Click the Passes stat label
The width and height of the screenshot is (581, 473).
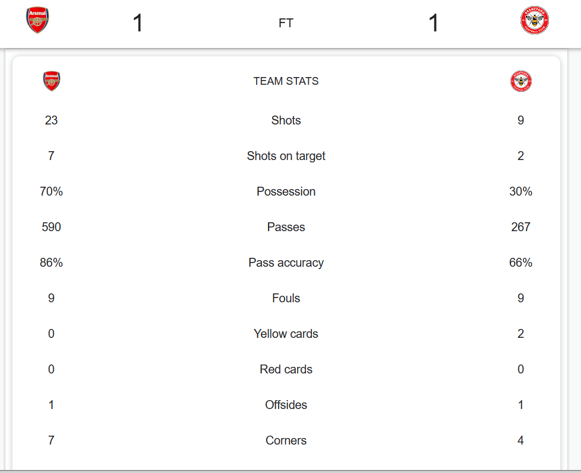(x=286, y=227)
